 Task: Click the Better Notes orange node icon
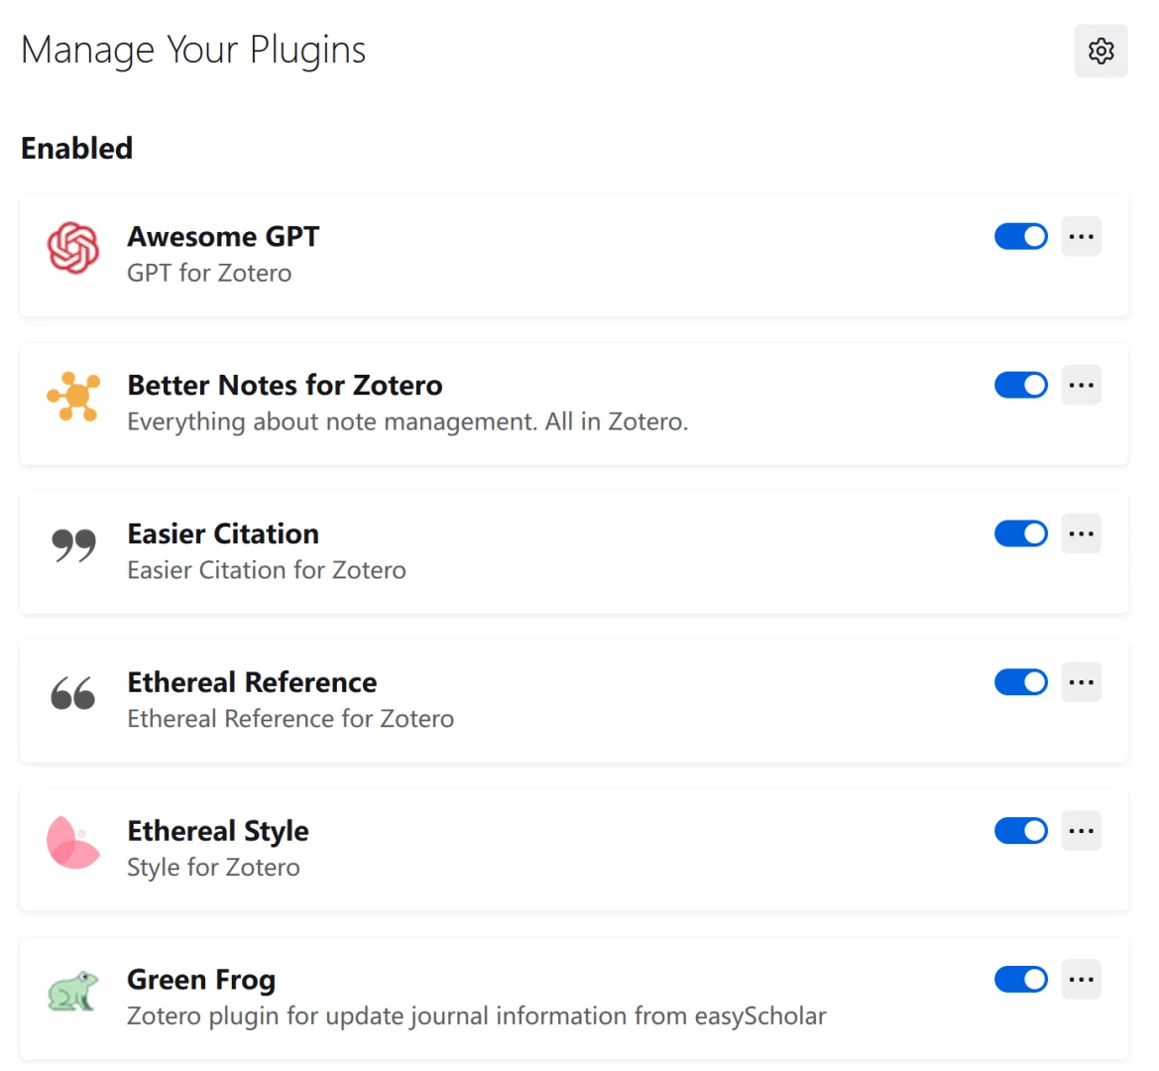click(x=73, y=396)
